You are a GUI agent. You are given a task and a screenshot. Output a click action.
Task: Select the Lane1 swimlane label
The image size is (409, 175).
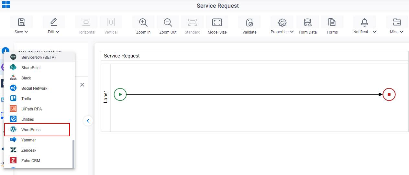point(105,97)
